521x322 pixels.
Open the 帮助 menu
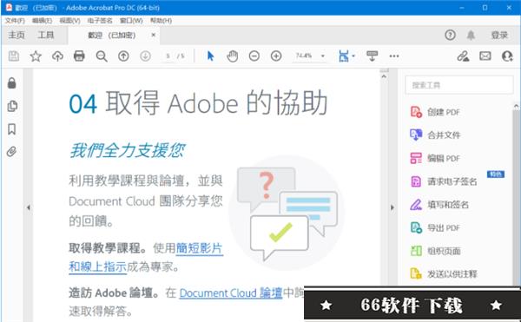[x=161, y=21]
